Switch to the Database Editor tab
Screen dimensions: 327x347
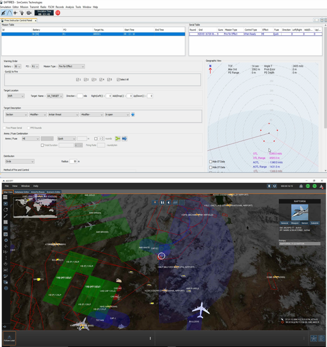[x=22, y=192]
